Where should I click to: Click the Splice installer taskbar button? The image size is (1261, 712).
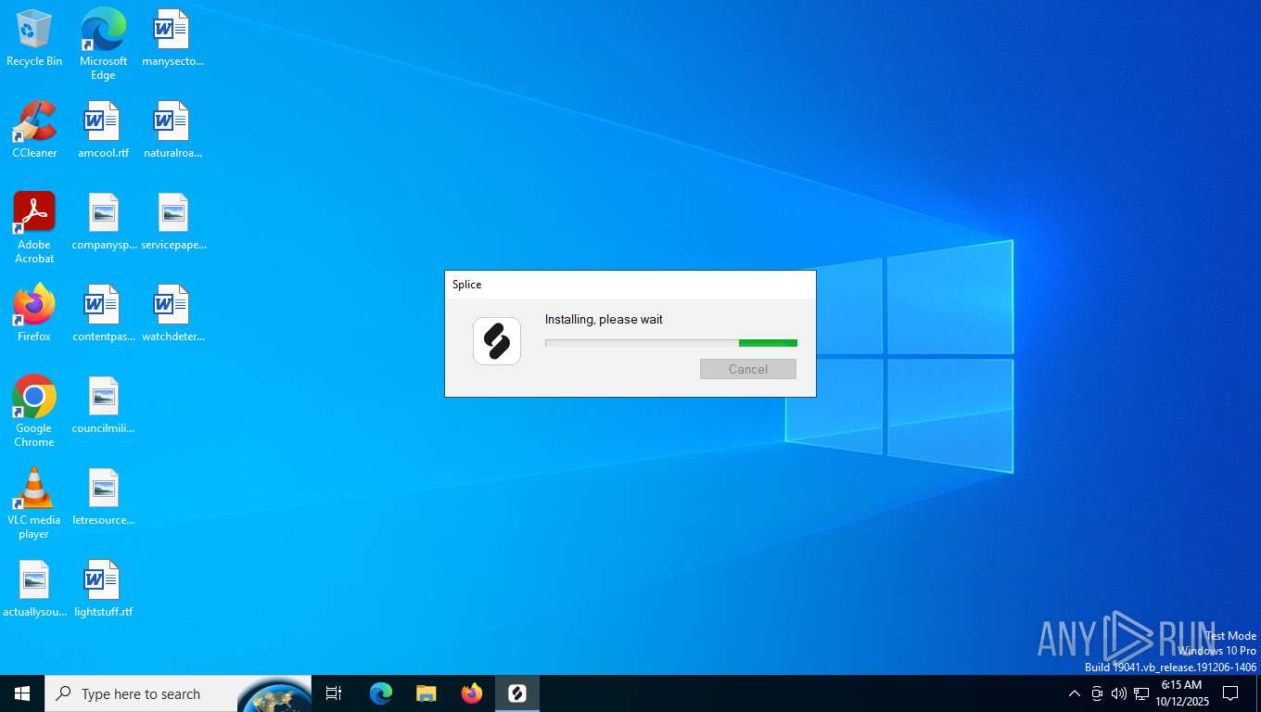click(517, 693)
